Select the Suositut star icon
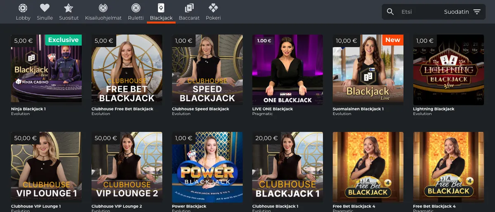Image resolution: width=495 pixels, height=212 pixels. click(68, 8)
